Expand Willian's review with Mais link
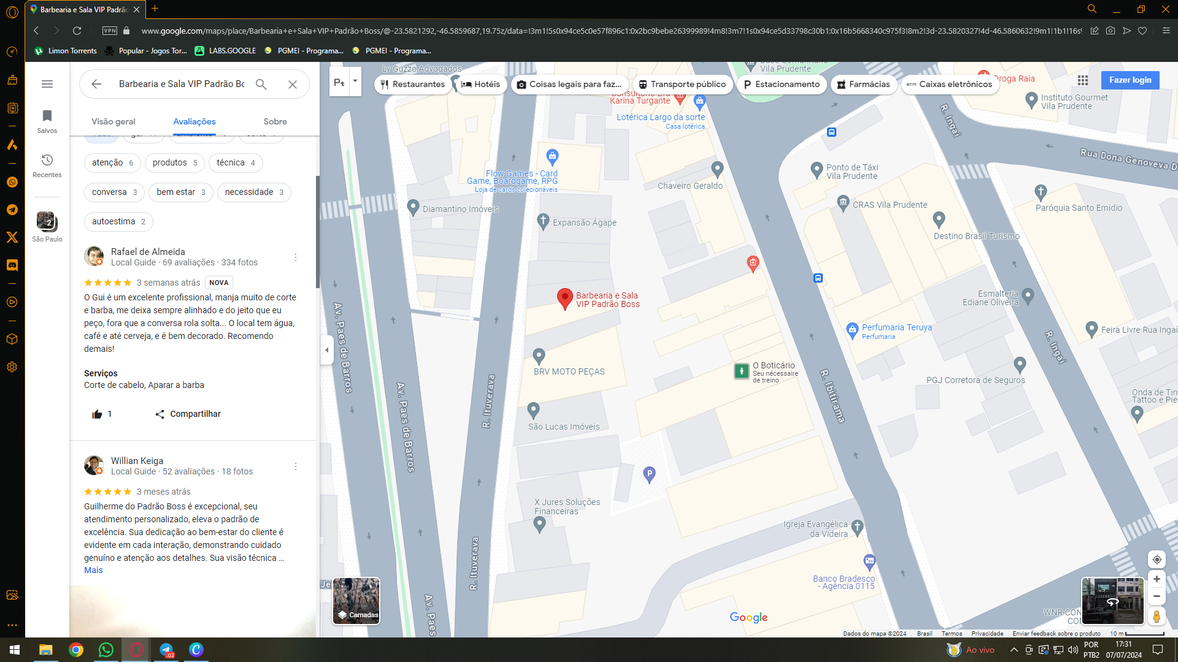 [x=93, y=570]
